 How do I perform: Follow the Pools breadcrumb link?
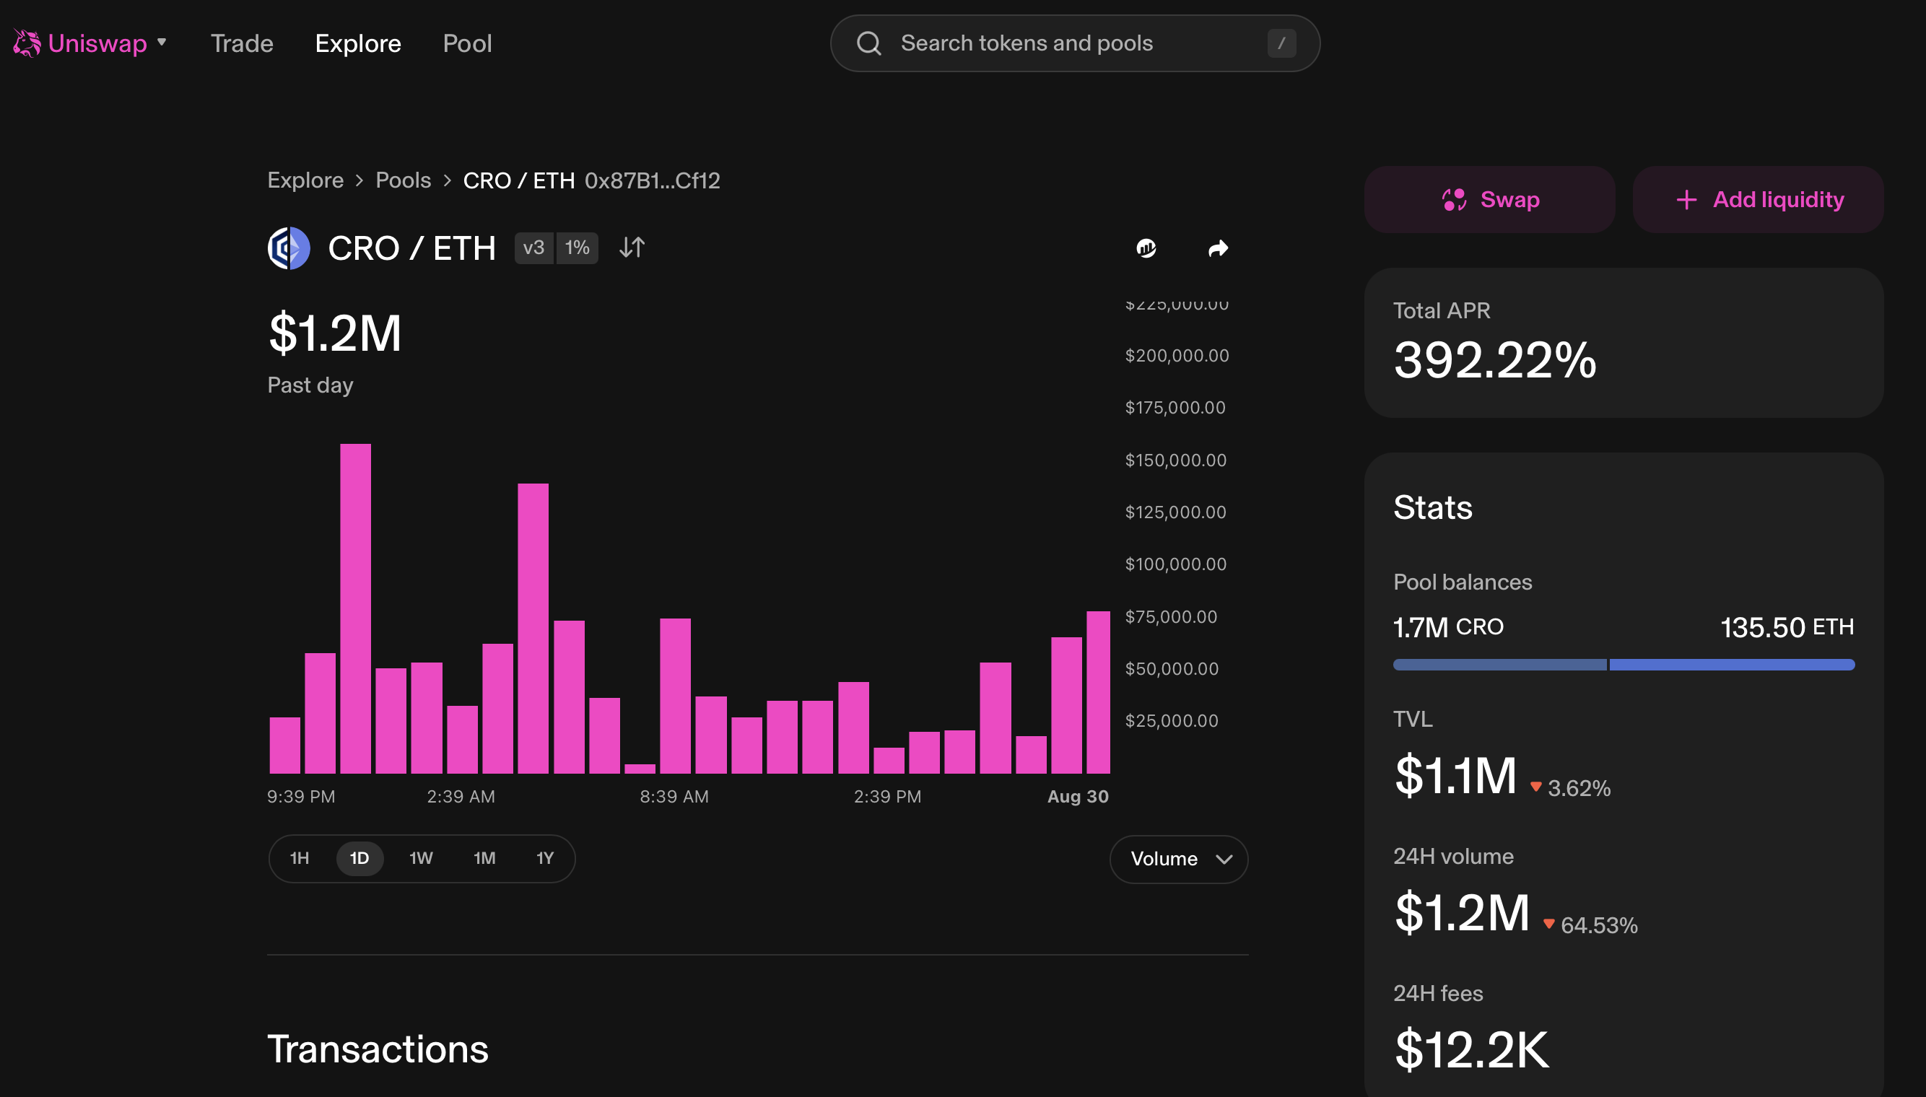pos(403,181)
